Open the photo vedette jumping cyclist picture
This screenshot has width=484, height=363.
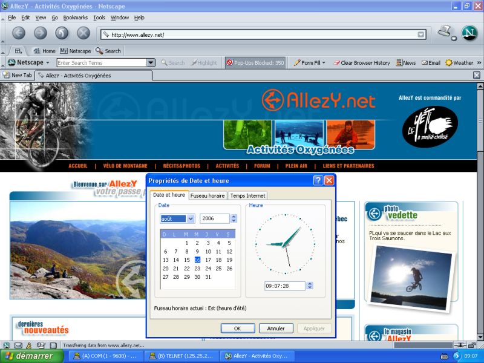coord(412,278)
